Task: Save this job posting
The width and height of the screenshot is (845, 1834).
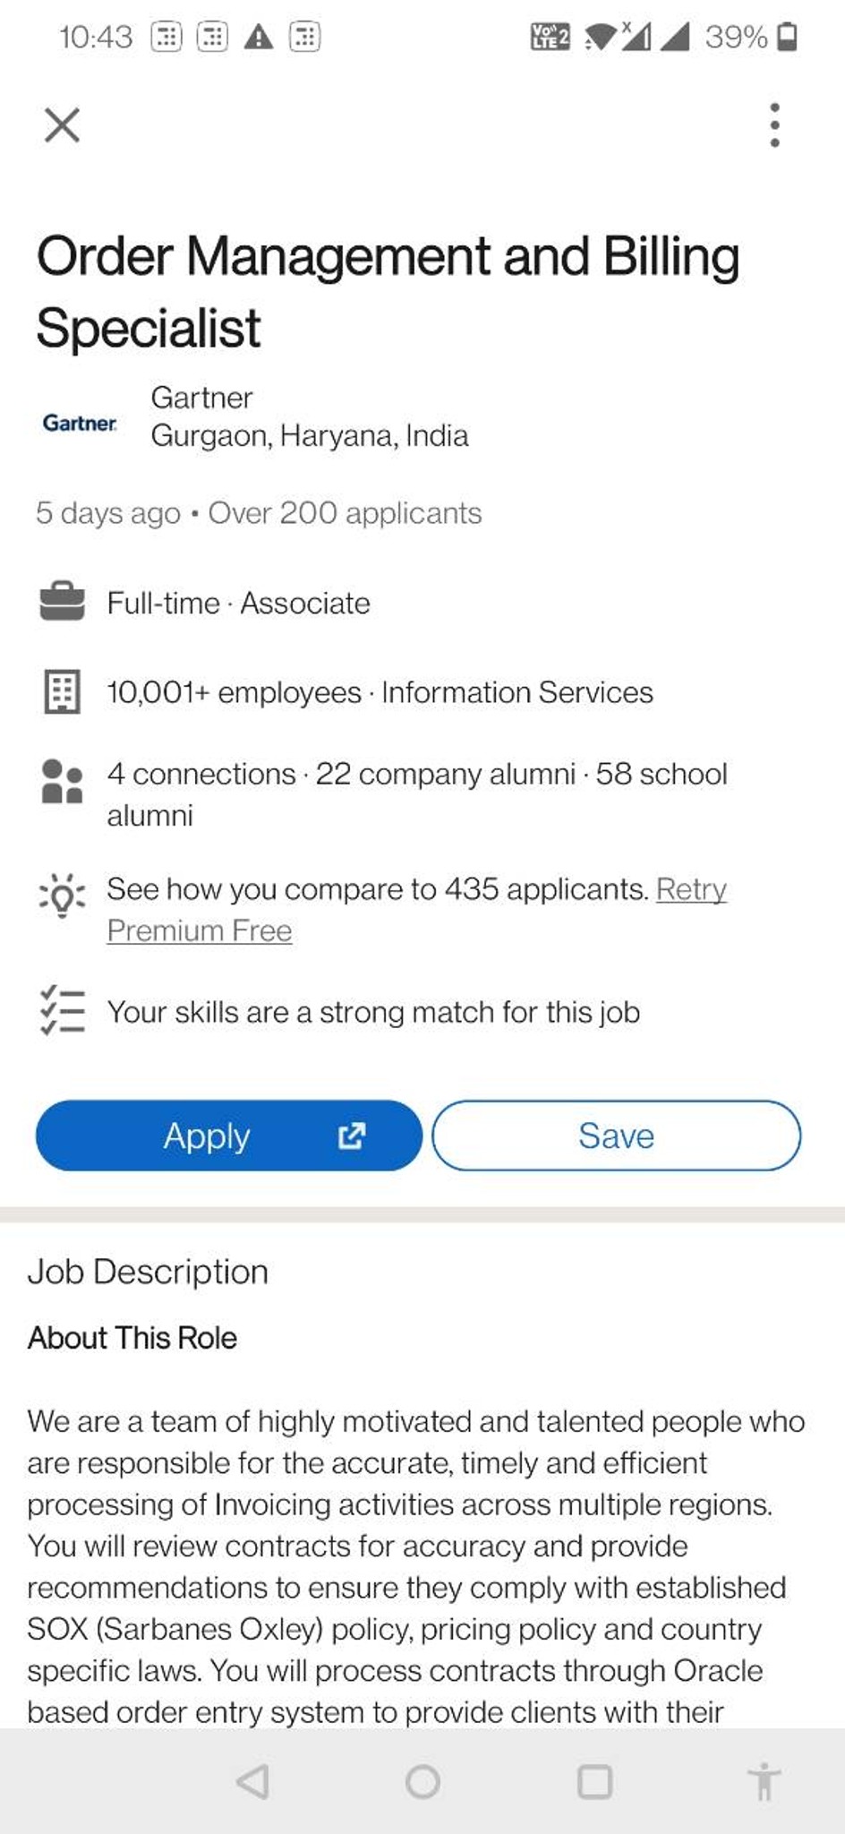Action: pos(616,1136)
